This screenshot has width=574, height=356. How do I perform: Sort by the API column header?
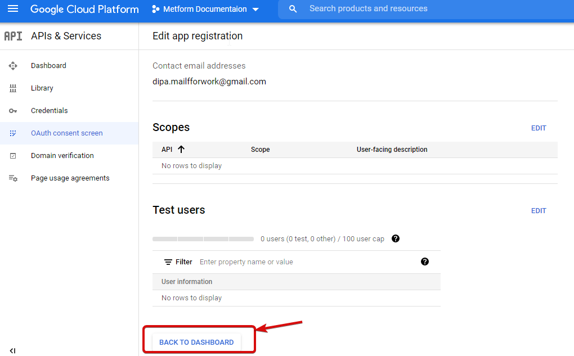click(167, 149)
